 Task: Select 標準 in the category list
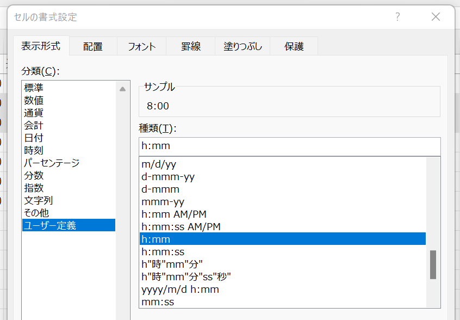34,88
